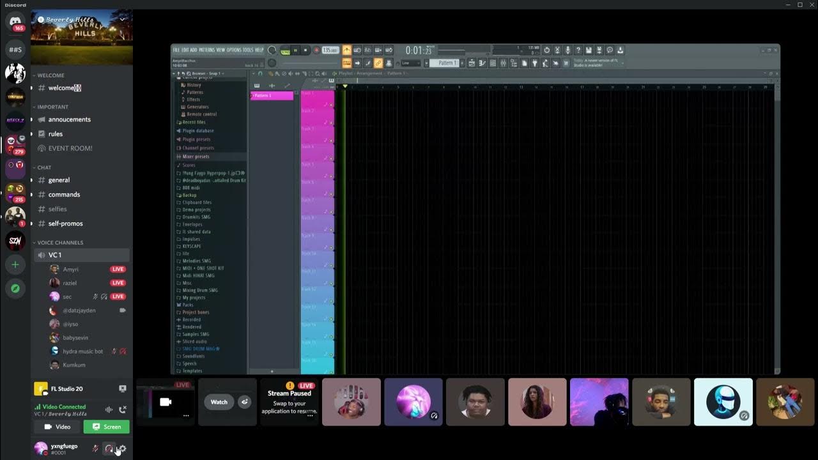Open Beverly Hills server dropdown menu
The width and height of the screenshot is (818, 460).
pos(122,19)
